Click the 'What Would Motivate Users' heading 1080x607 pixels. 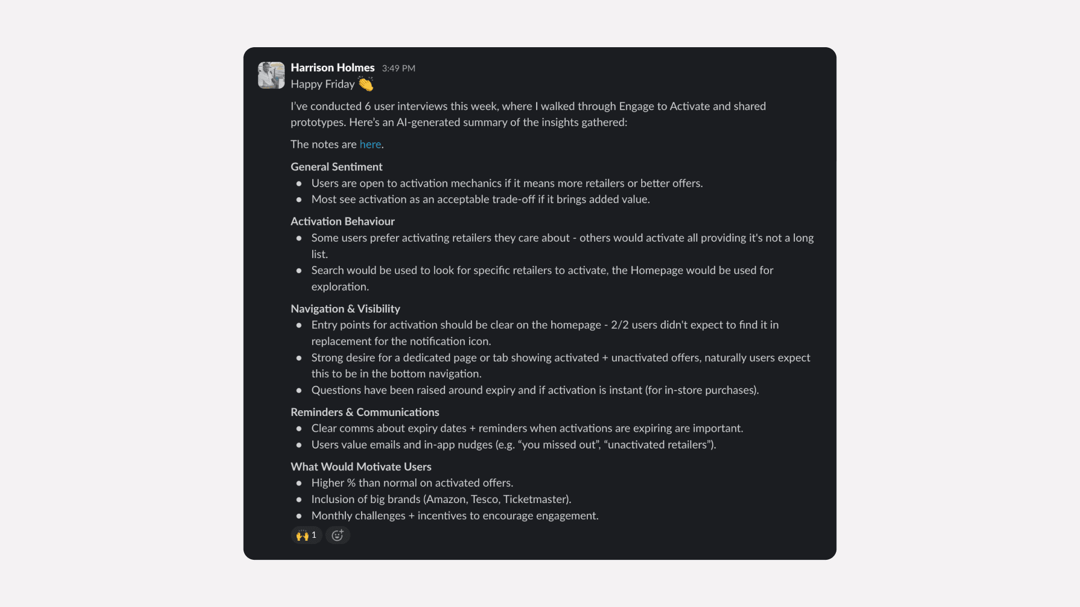(361, 466)
